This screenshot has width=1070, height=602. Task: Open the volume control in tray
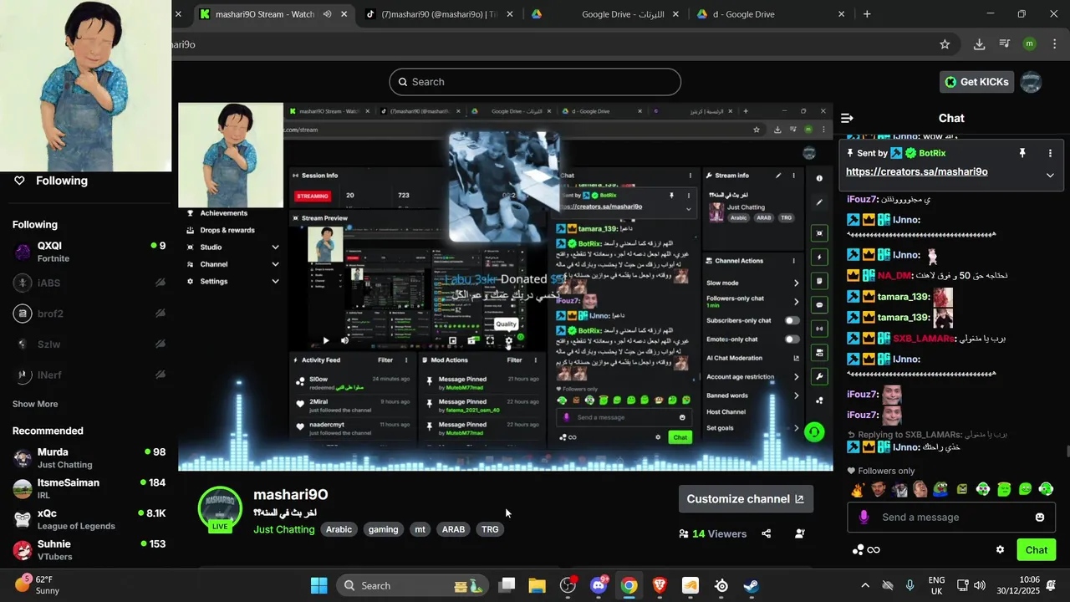tap(980, 585)
